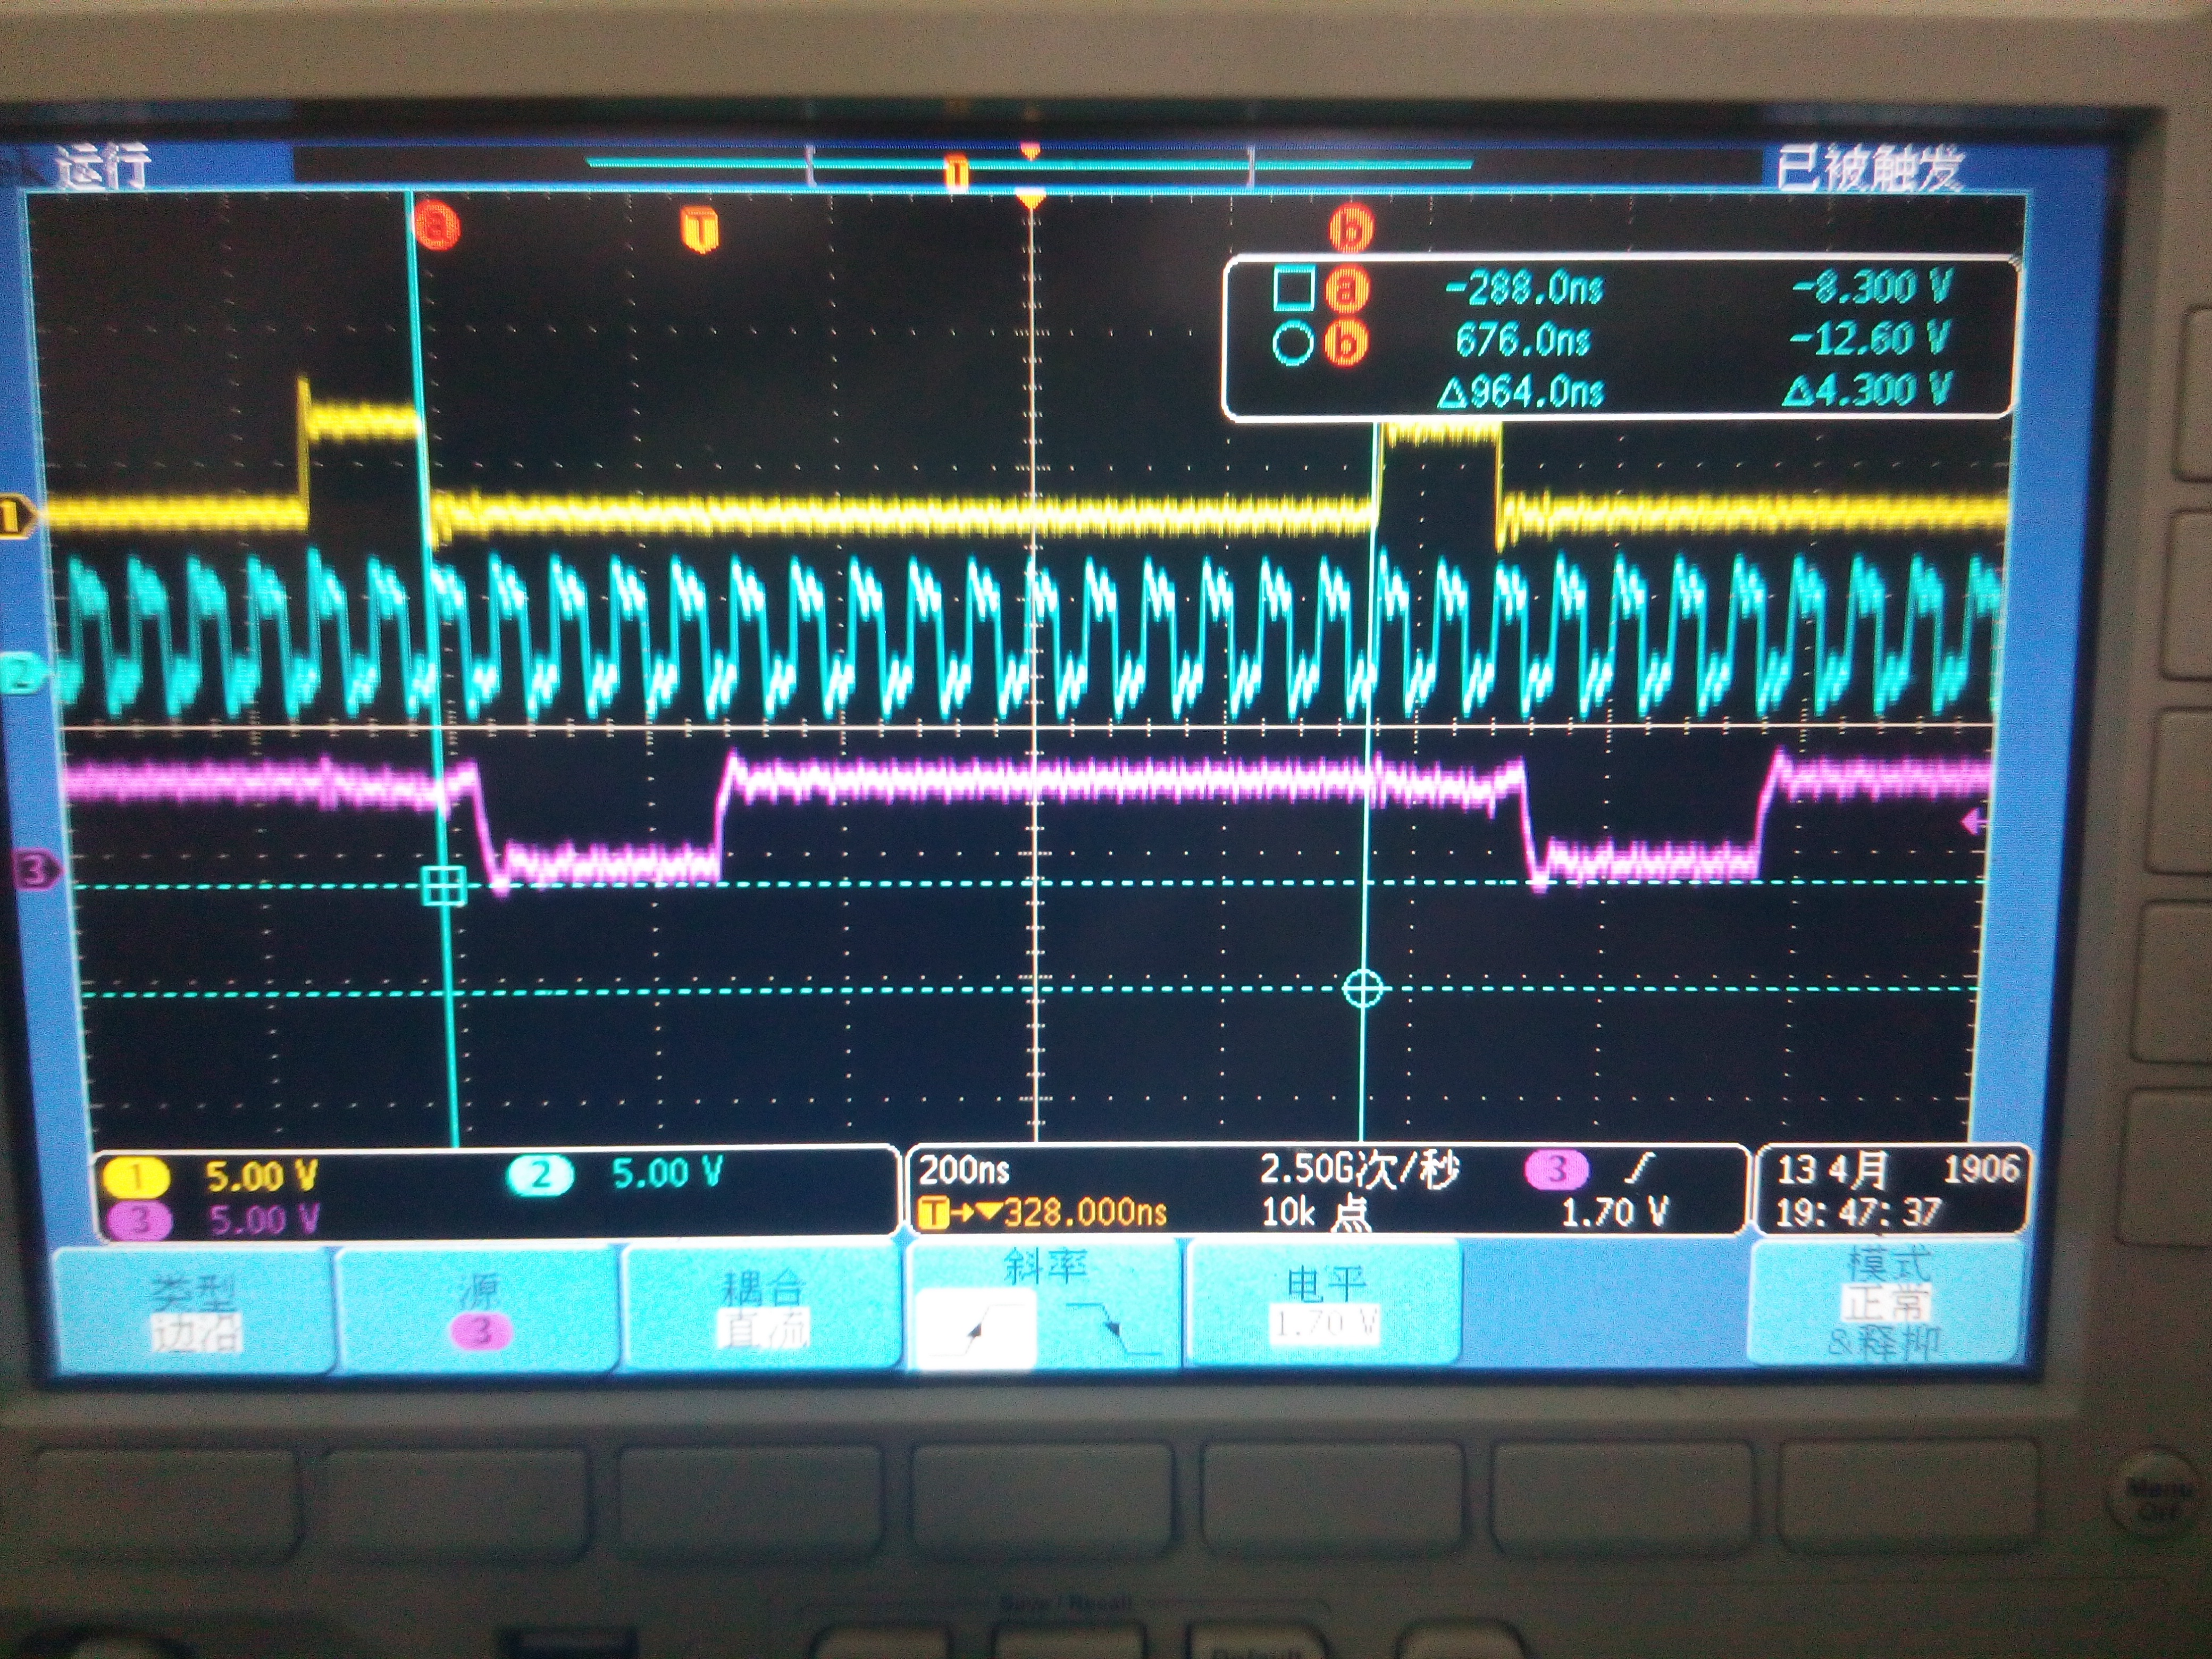Image resolution: width=2212 pixels, height=1659 pixels.
Task: Click the orange trigger T marker on graticule
Action: pos(700,229)
